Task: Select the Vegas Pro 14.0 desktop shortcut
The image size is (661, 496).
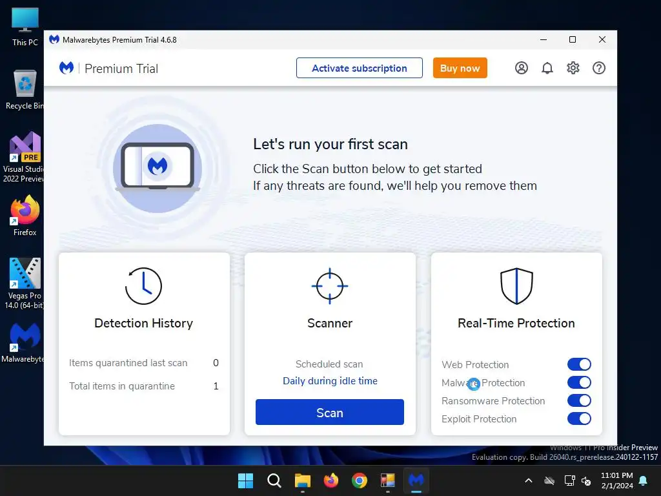Action: 24,284
